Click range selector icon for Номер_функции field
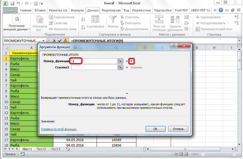This screenshot has height=159, width=243. pyautogui.click(x=120, y=61)
